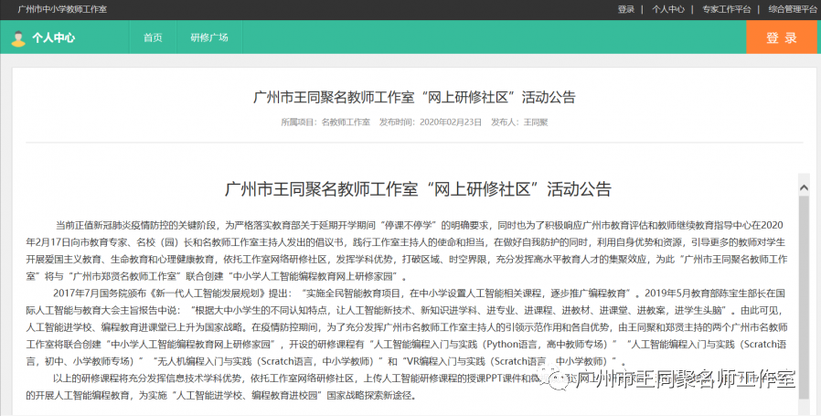The height and width of the screenshot is (416, 821).
Task: Click the article's vertical scrollbar thumb
Action: click(x=804, y=293)
